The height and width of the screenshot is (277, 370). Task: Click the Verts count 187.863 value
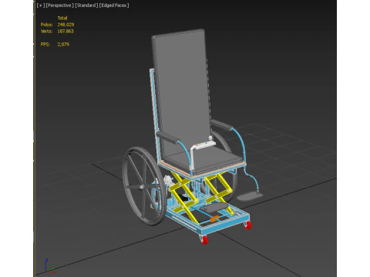point(66,32)
